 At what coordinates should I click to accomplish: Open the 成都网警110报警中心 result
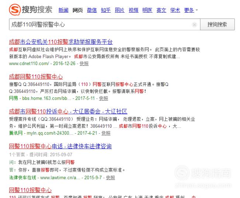(36, 77)
